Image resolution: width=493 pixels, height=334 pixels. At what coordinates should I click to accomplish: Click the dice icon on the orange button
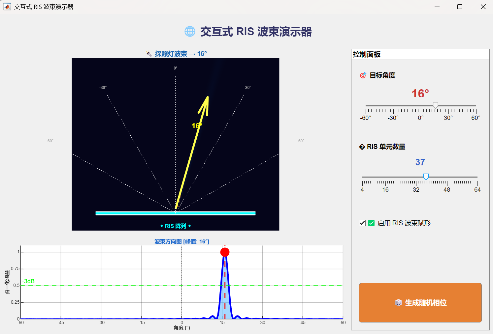pyautogui.click(x=398, y=303)
